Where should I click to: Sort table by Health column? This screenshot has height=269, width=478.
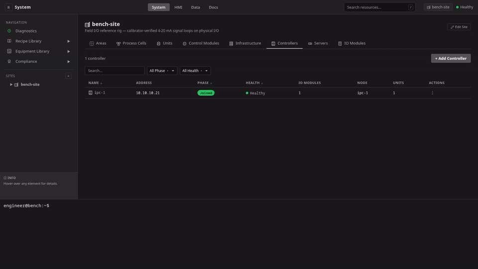point(254,83)
